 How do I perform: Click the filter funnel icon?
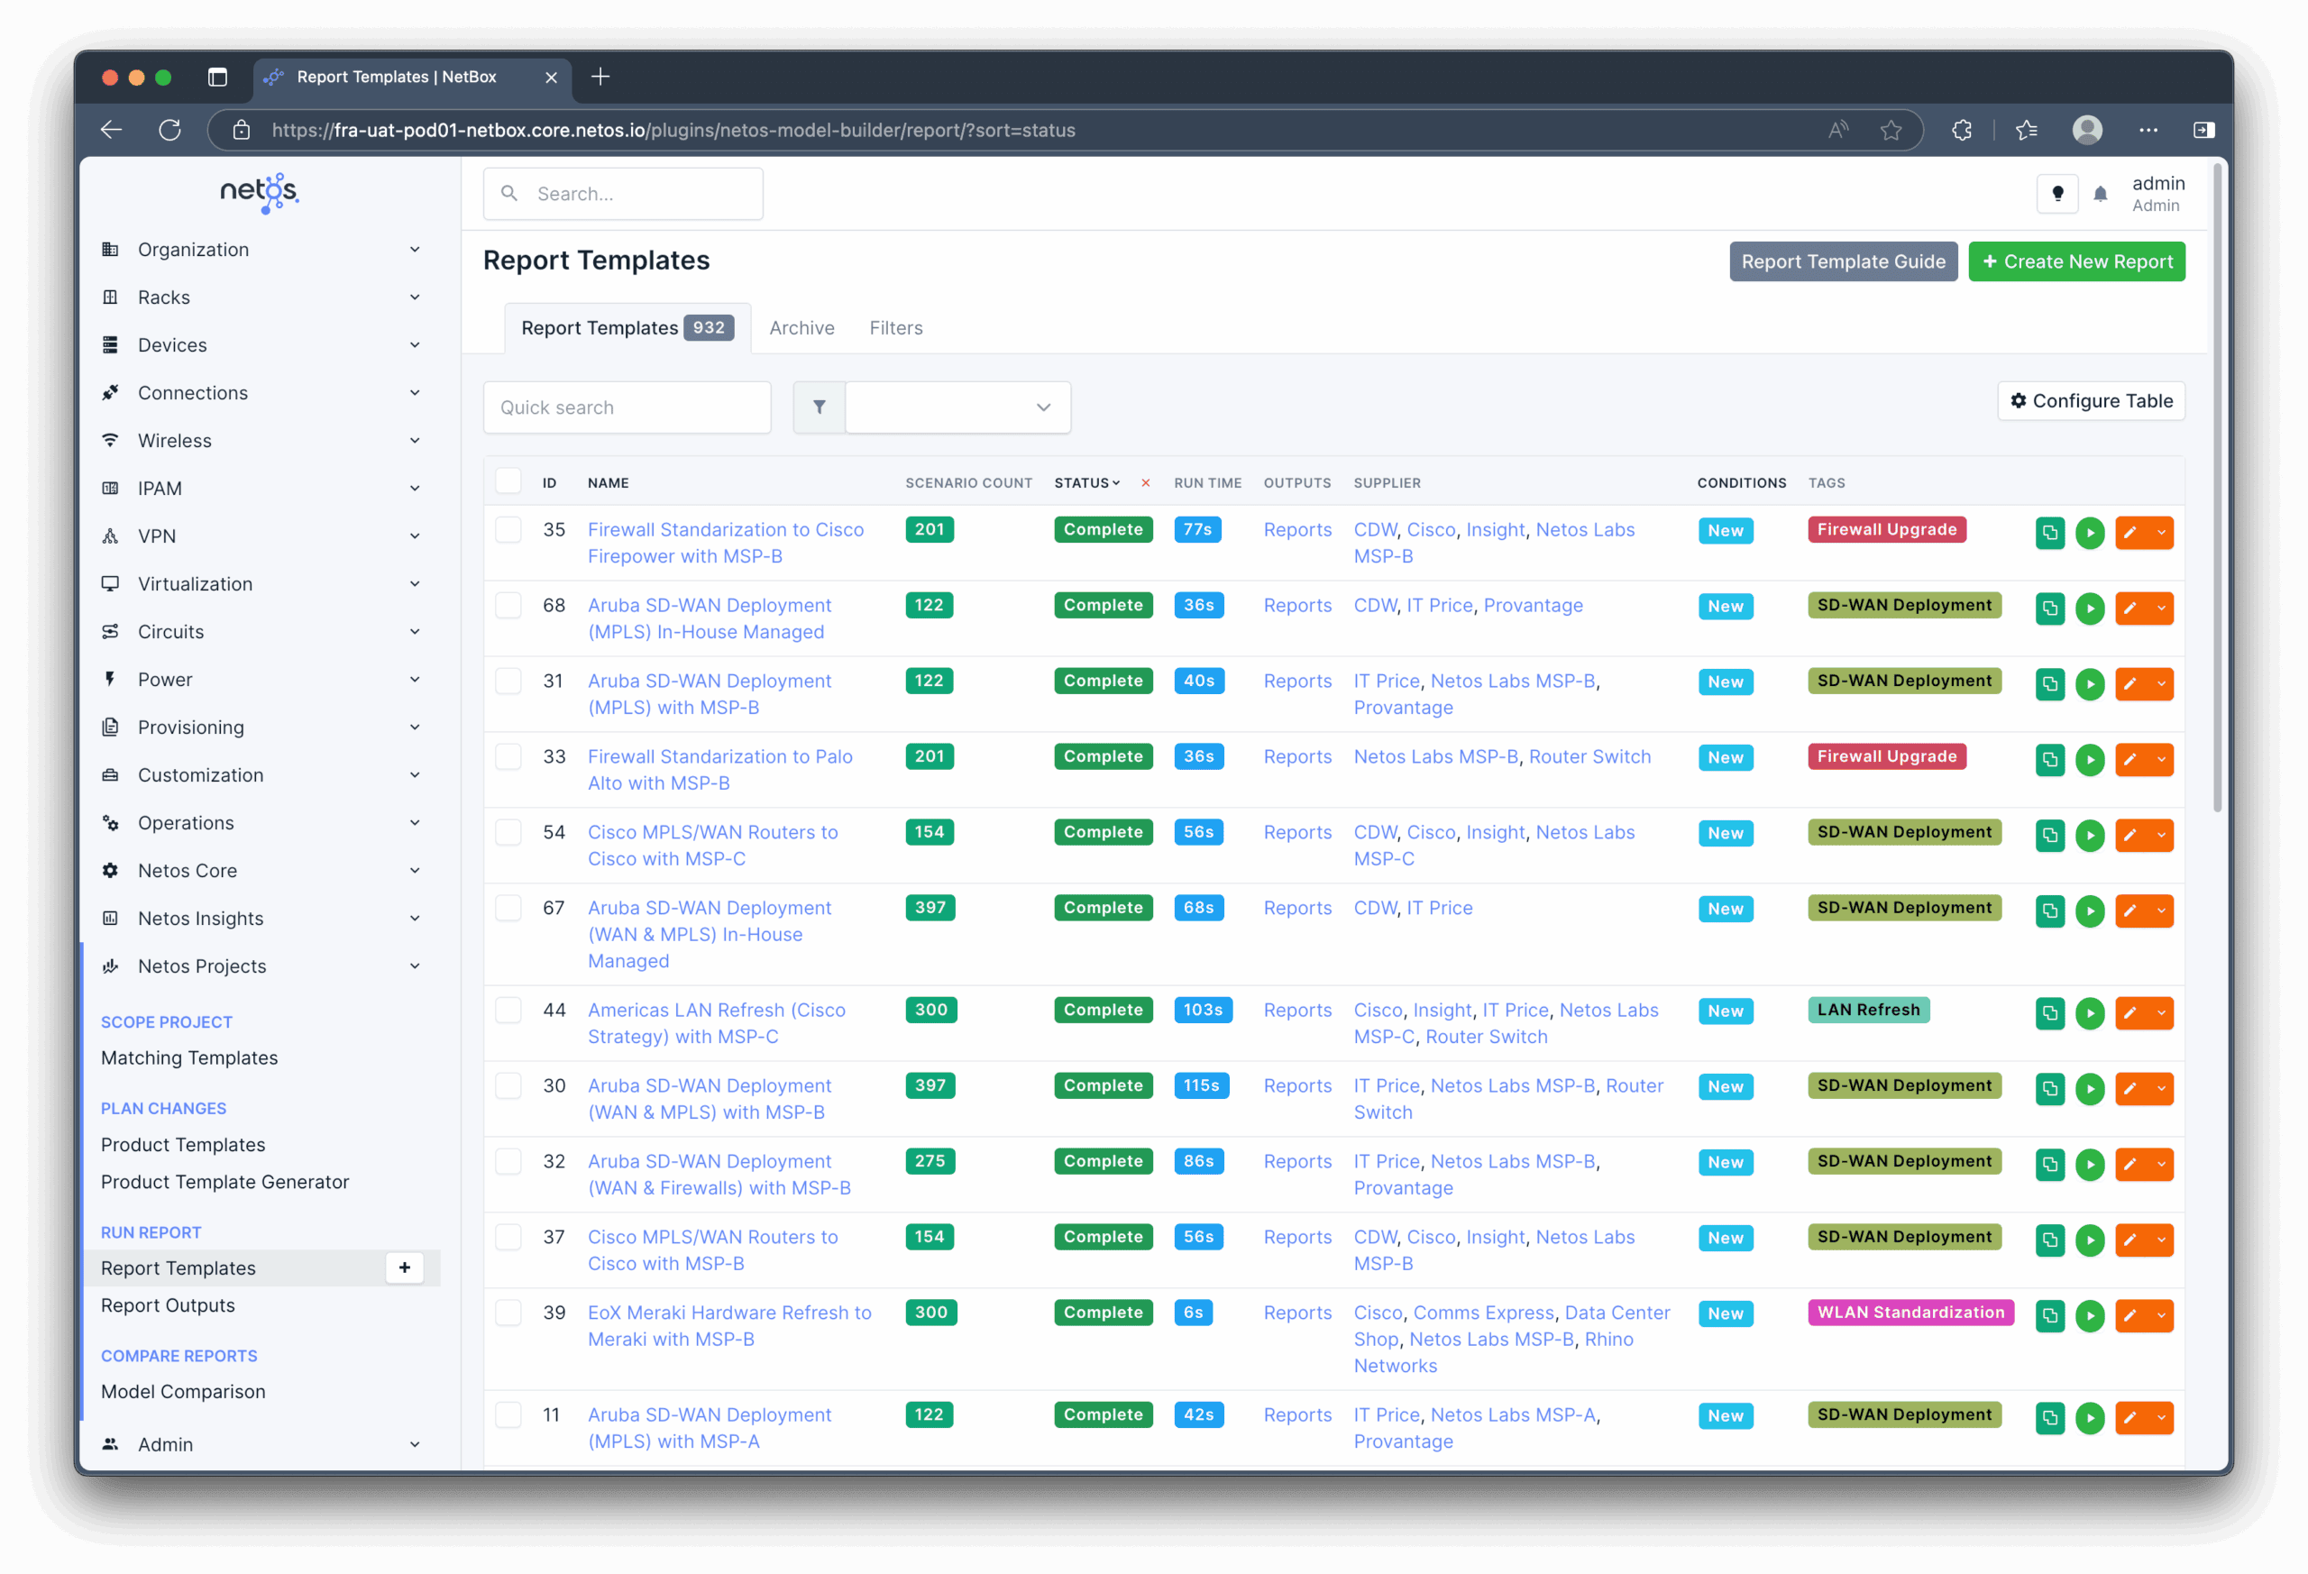[x=819, y=407]
